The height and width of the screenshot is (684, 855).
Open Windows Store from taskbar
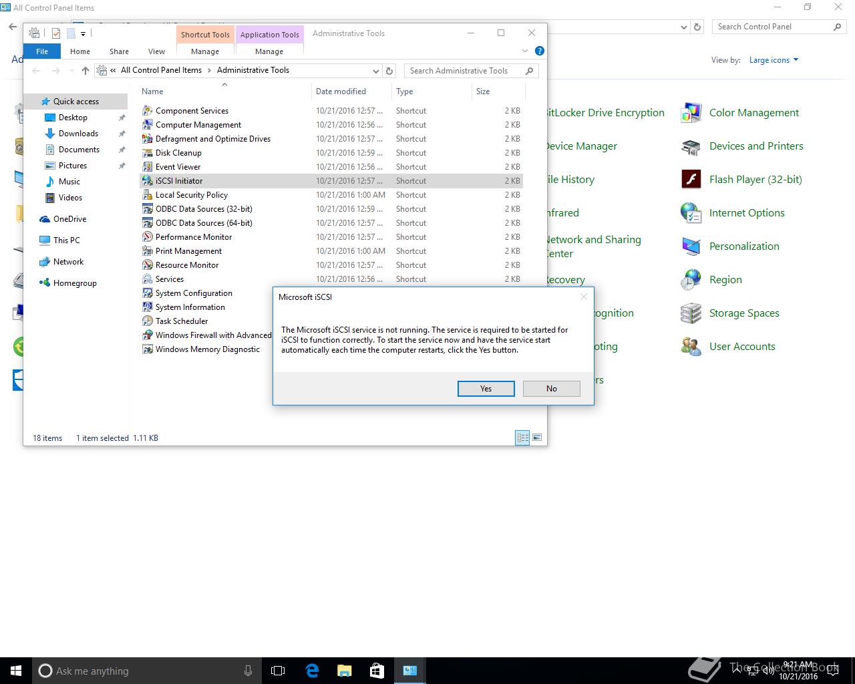tap(377, 671)
